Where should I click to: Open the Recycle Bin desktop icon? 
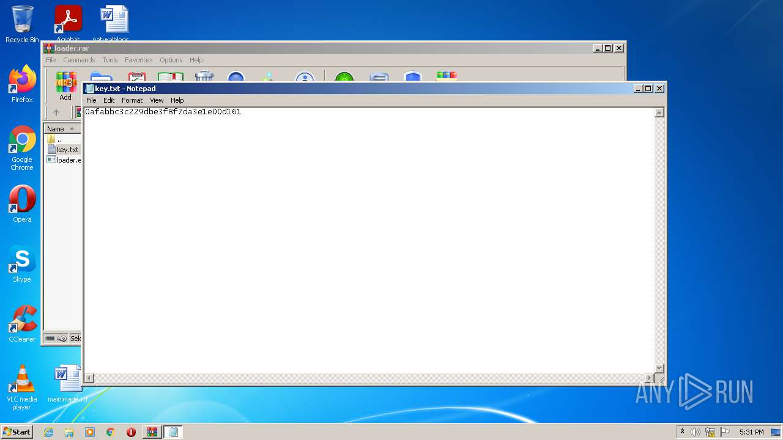point(22,24)
